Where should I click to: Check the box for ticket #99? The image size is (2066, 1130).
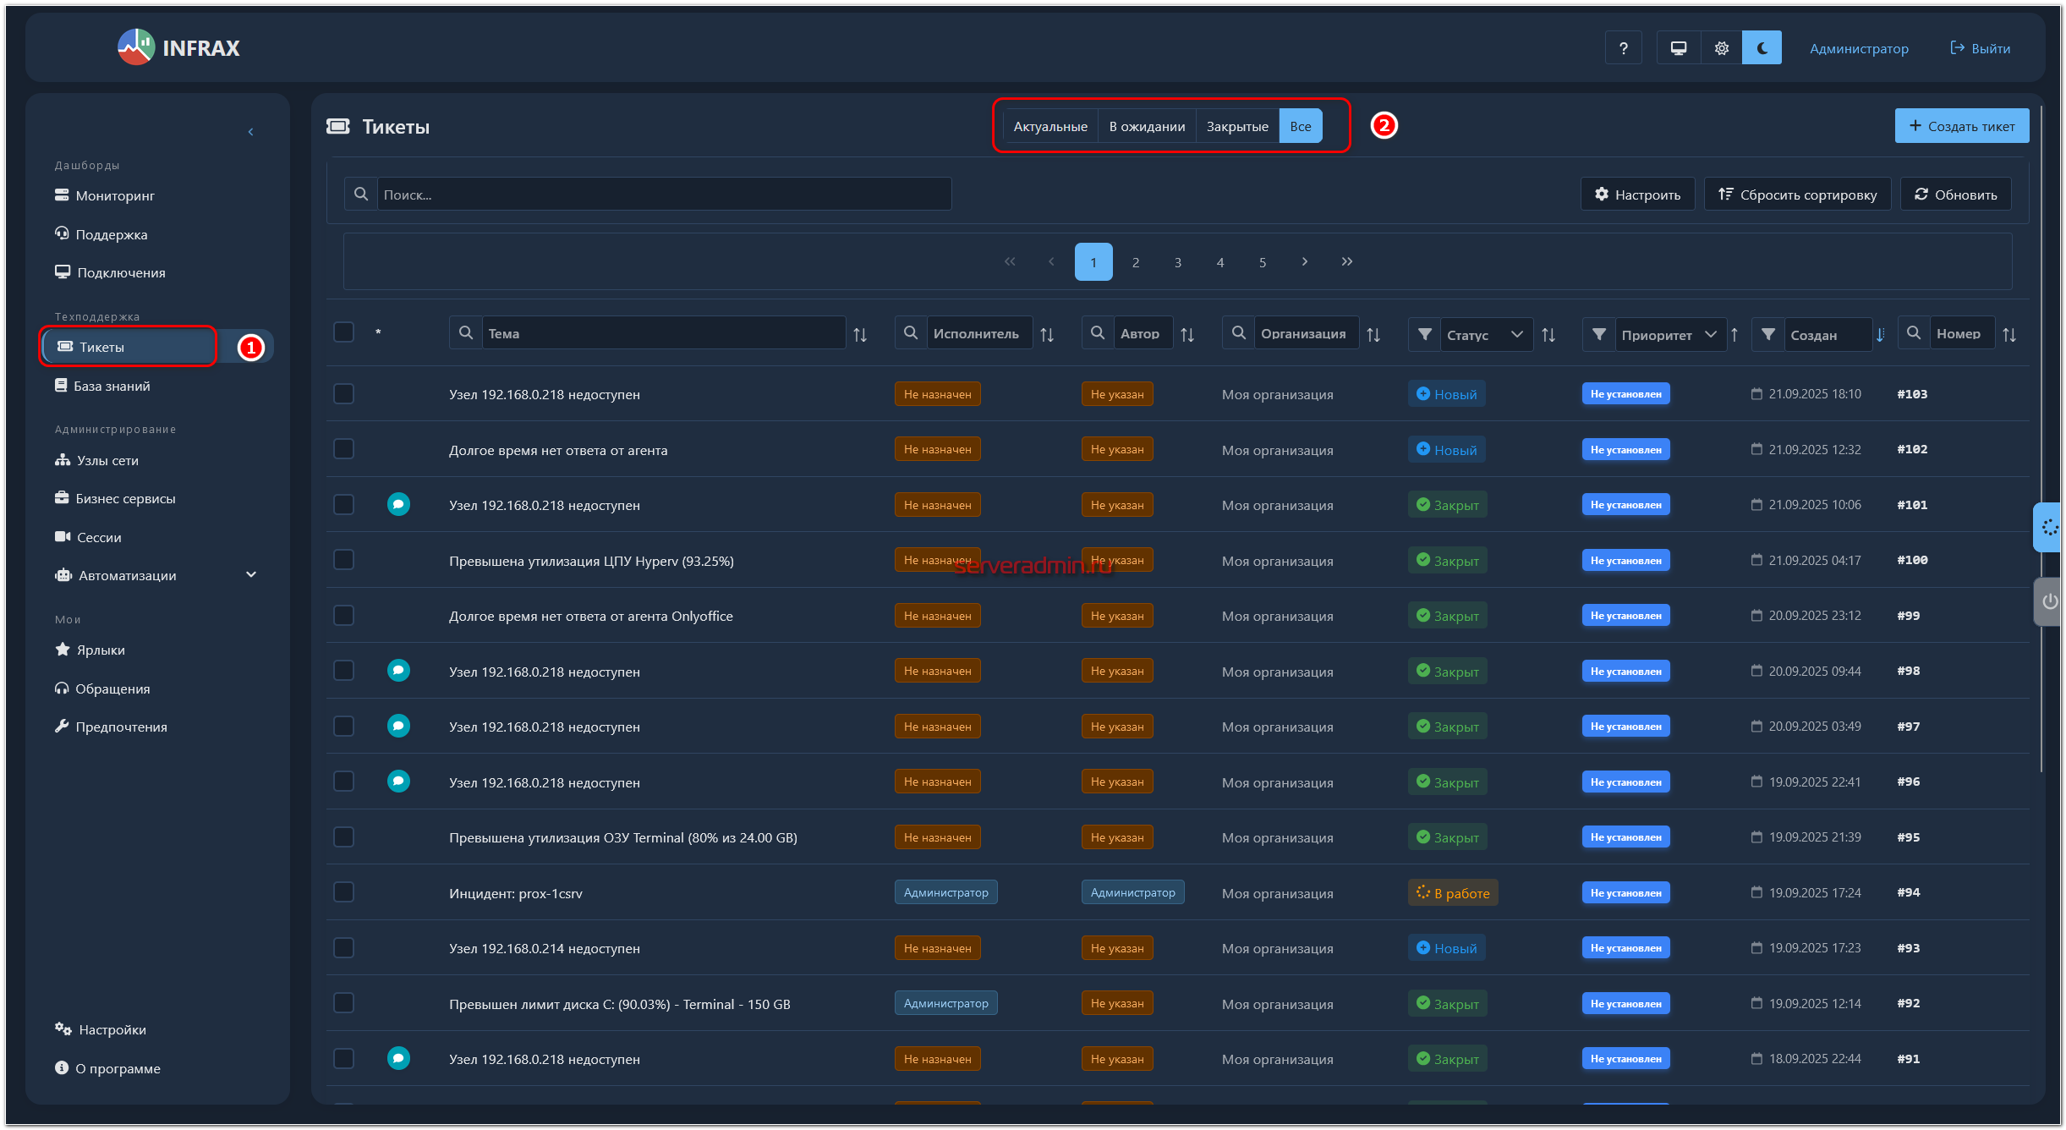tap(343, 615)
